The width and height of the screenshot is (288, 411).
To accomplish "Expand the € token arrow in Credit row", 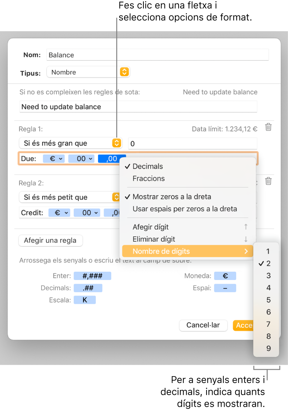I will pos(67,213).
